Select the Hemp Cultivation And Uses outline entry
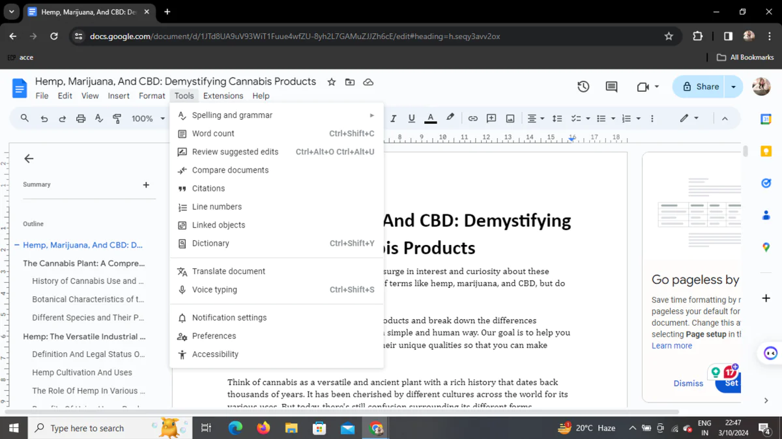The image size is (782, 439). 82,372
